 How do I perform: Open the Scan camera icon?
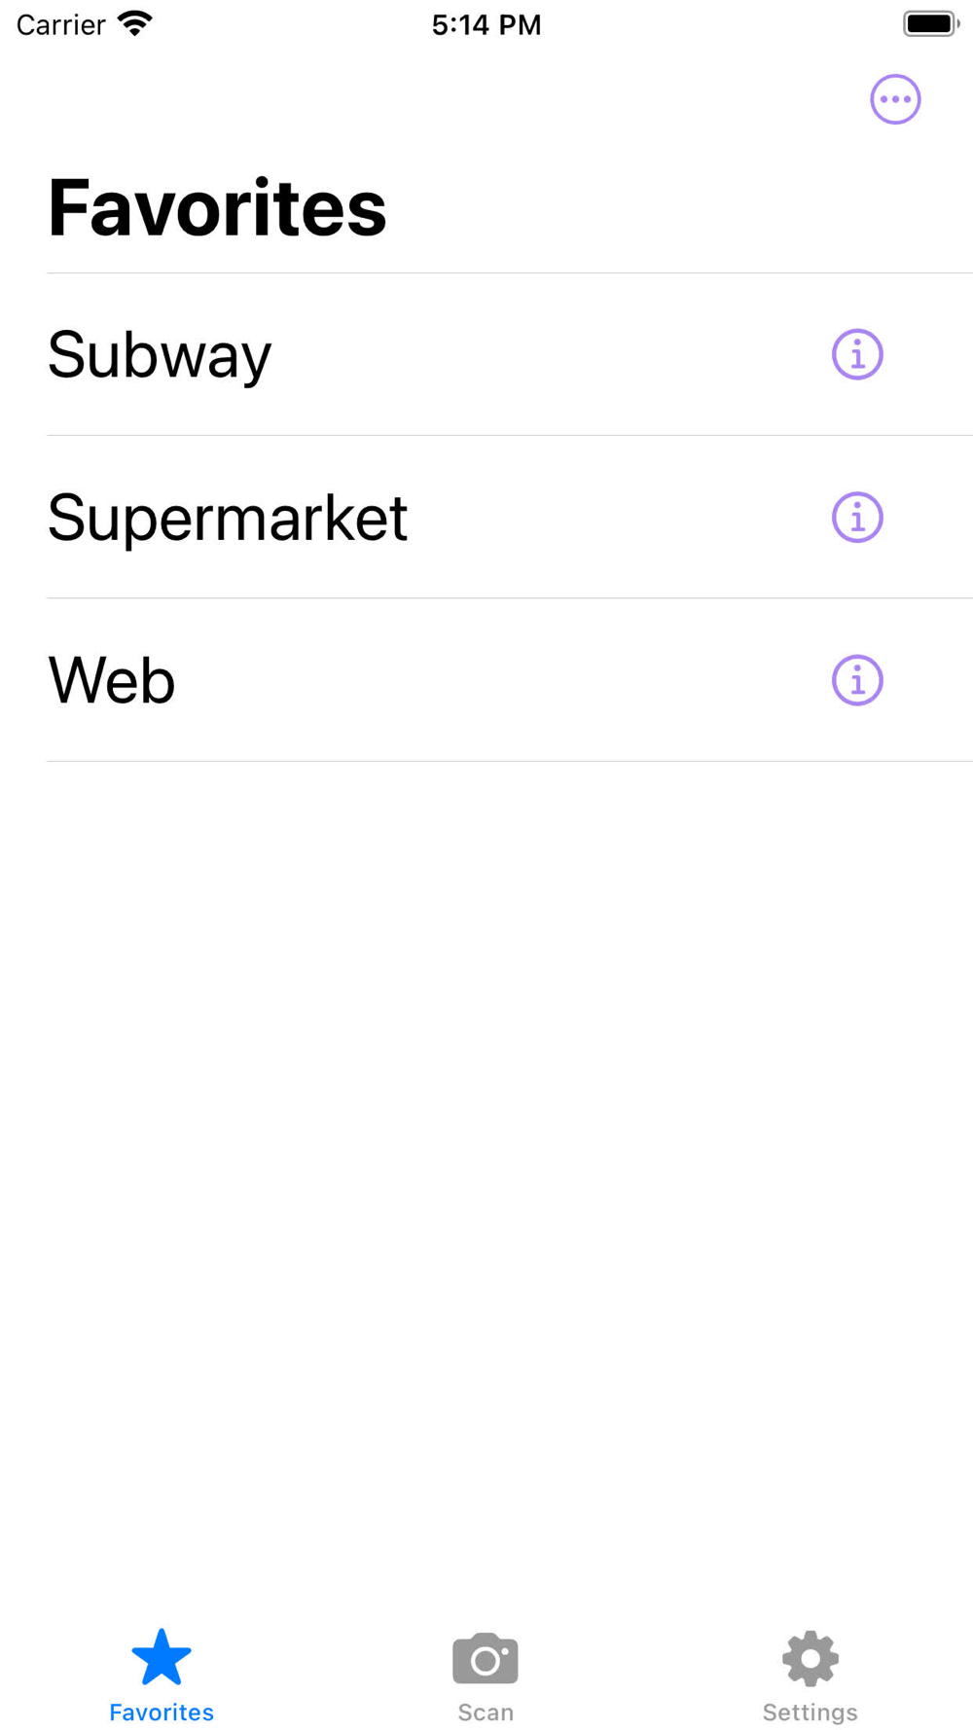tap(486, 1658)
